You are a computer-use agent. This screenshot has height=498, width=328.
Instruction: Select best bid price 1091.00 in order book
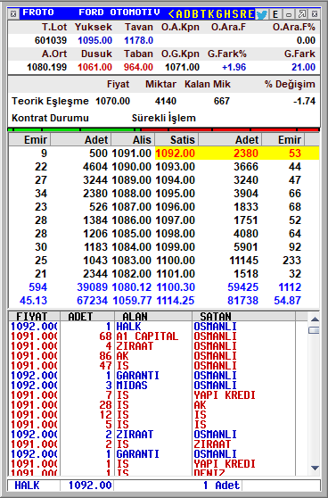[x=131, y=154]
